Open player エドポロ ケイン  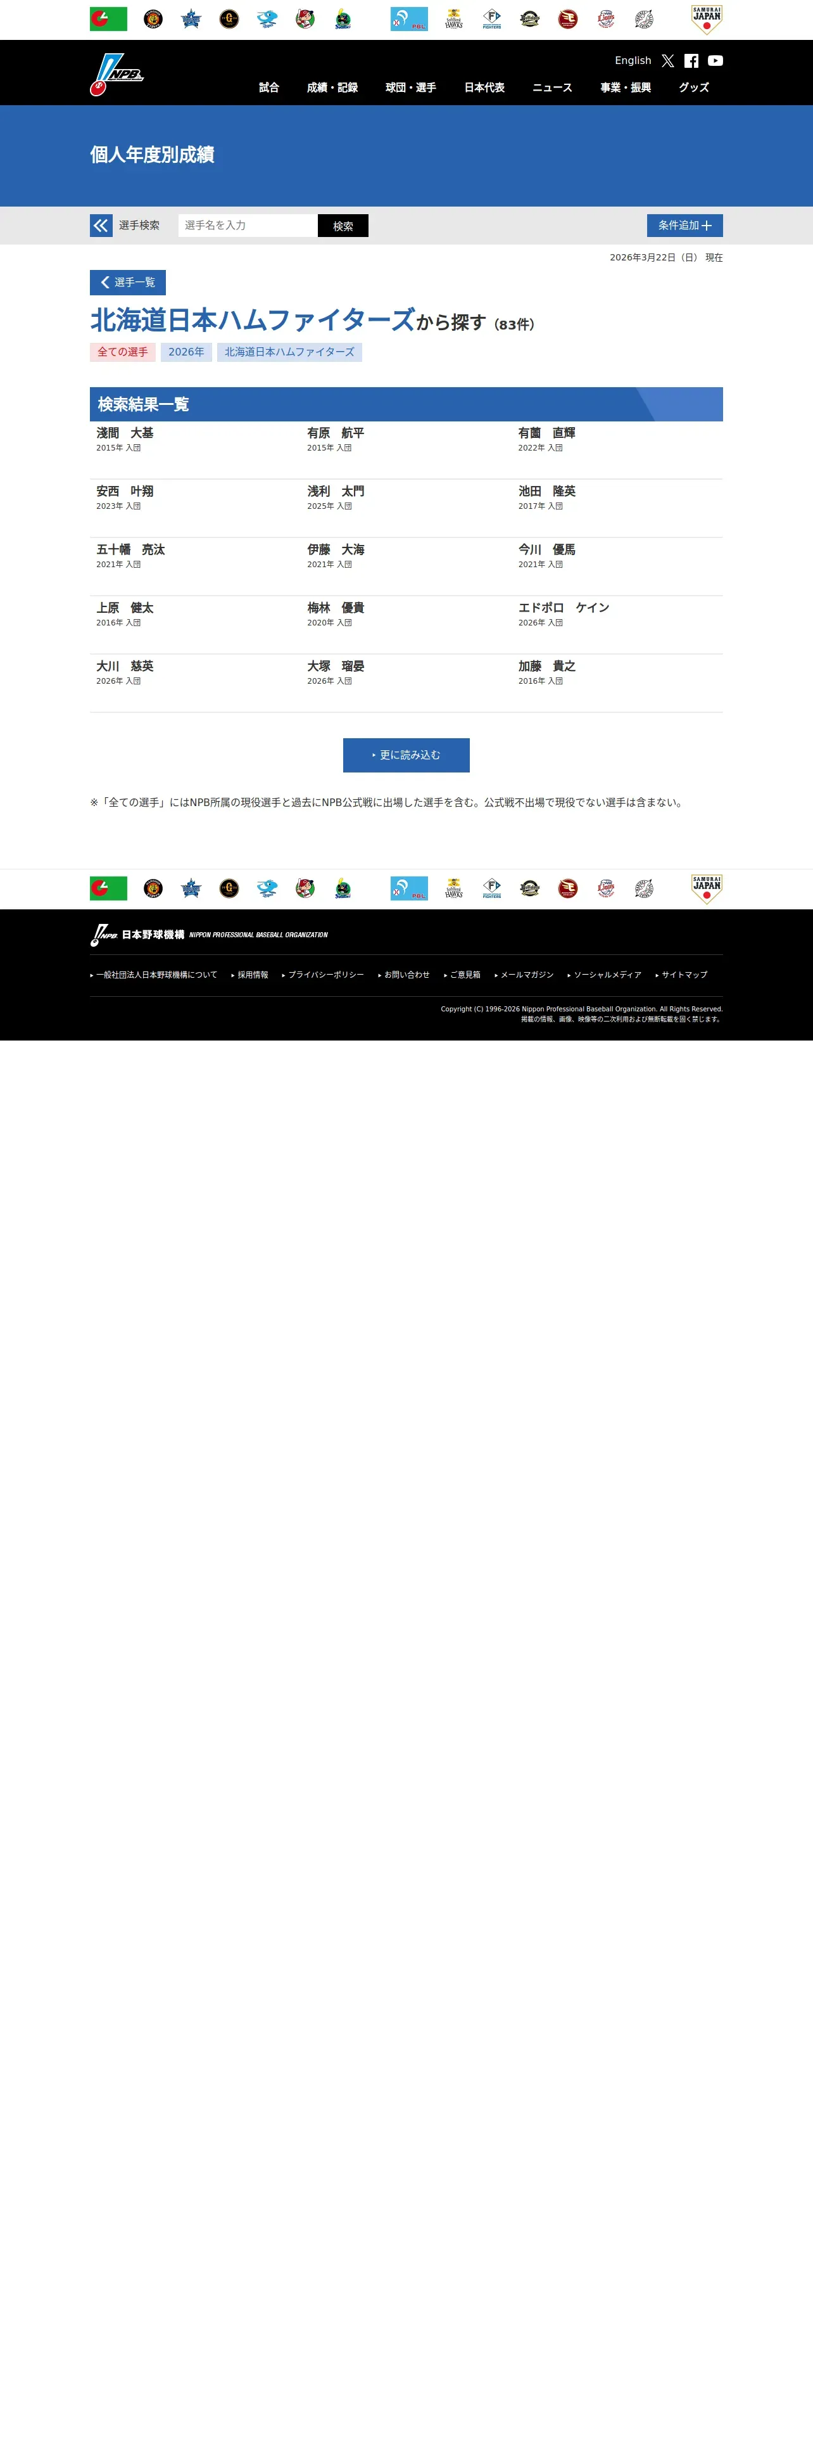[x=564, y=608]
